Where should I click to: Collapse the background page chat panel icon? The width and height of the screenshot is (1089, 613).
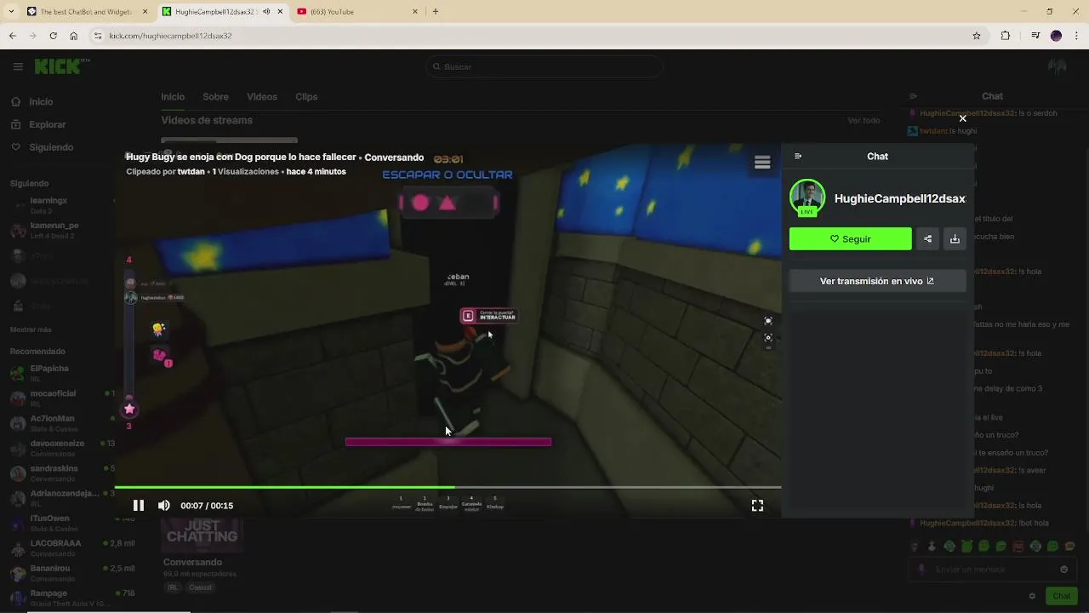(913, 96)
